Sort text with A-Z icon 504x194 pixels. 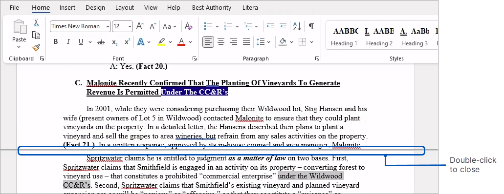(x=297, y=26)
